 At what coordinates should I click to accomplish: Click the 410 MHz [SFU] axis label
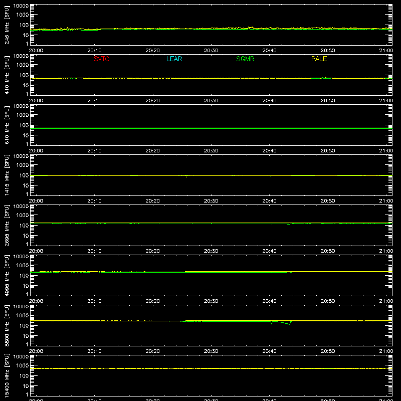point(7,75)
